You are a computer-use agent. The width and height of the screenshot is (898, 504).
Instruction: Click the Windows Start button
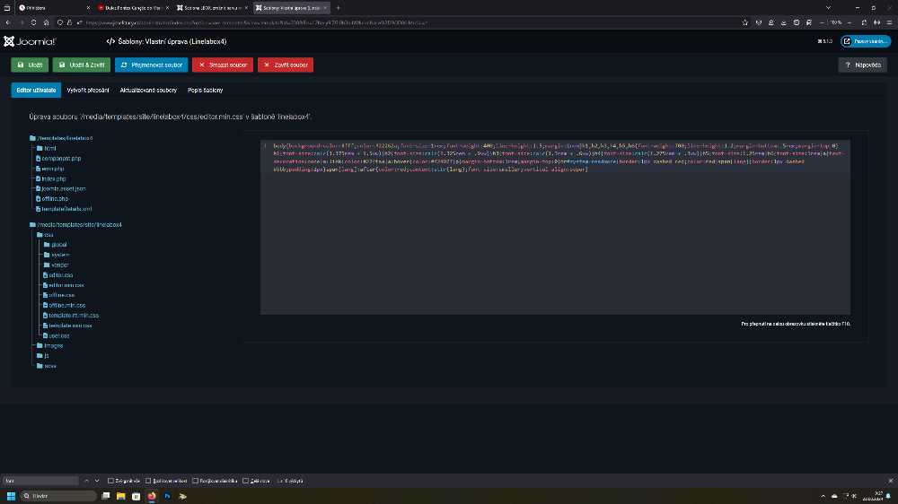[x=12, y=496]
